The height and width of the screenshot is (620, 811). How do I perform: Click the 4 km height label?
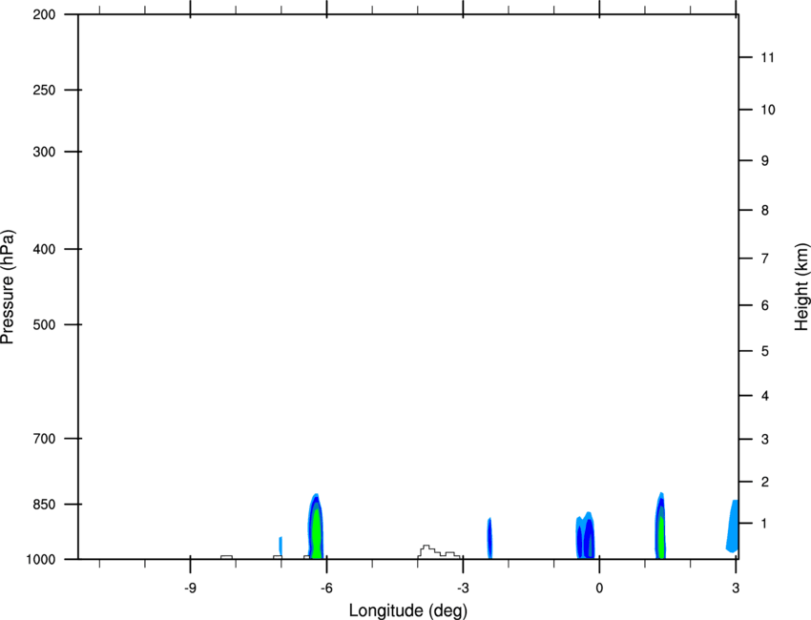[765, 396]
